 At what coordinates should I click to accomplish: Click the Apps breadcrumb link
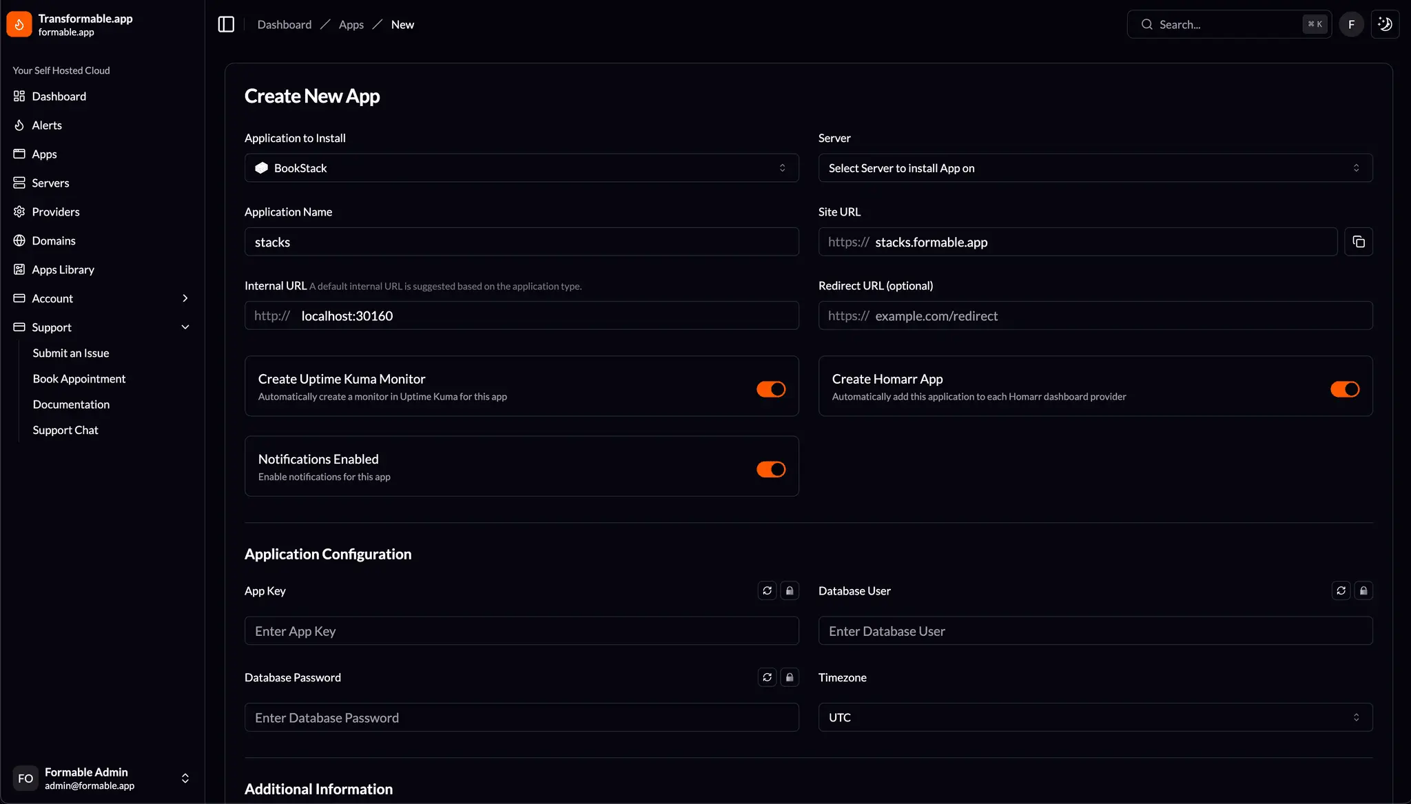point(351,24)
